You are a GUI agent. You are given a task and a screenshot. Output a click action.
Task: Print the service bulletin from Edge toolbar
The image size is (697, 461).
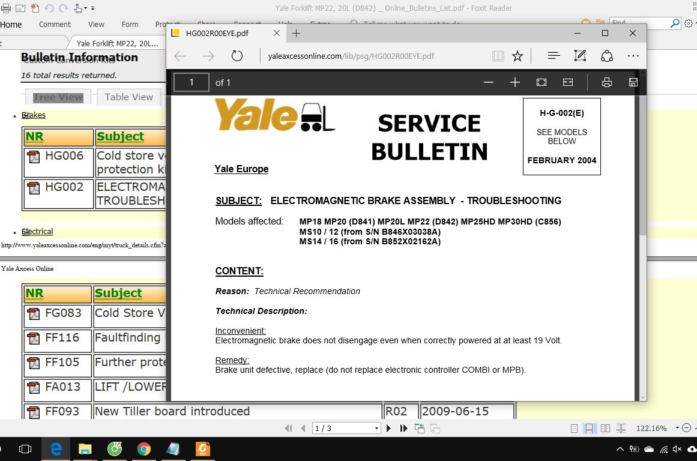tap(606, 82)
